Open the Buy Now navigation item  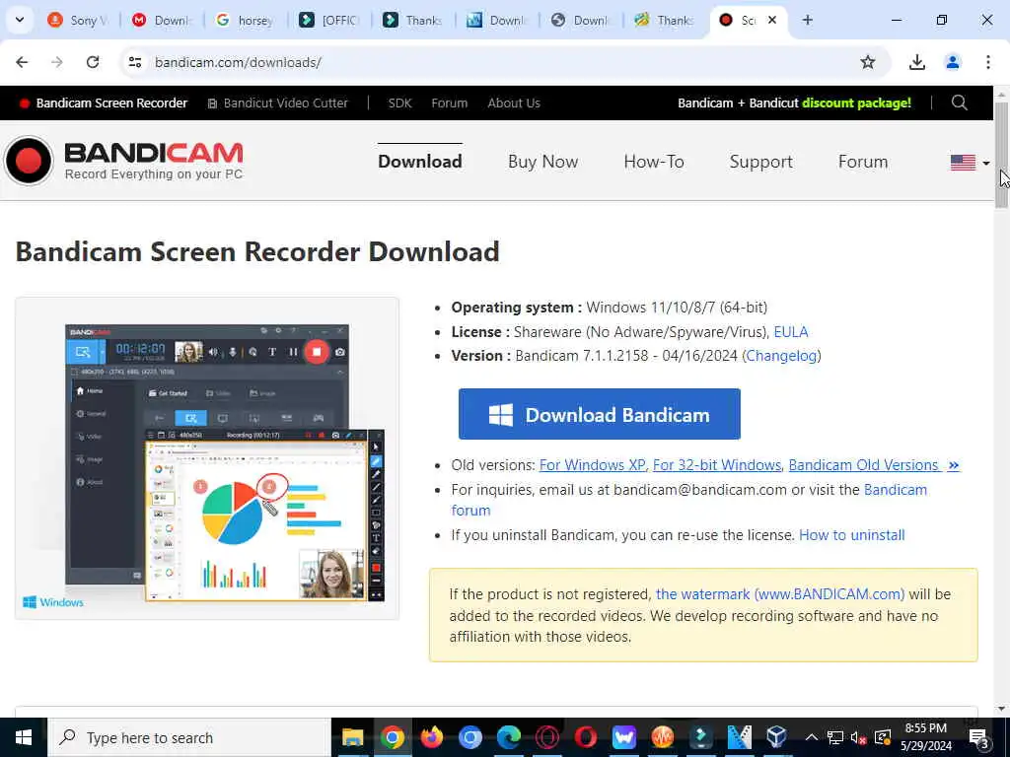543,161
